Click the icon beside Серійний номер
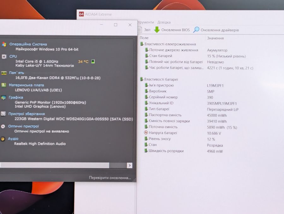This screenshot has height=214, width=284. (x=146, y=97)
